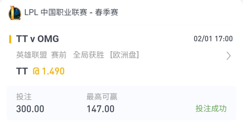Click the 全局获胜 market type text
Image resolution: width=243 pixels, height=122 pixels.
click(89, 55)
